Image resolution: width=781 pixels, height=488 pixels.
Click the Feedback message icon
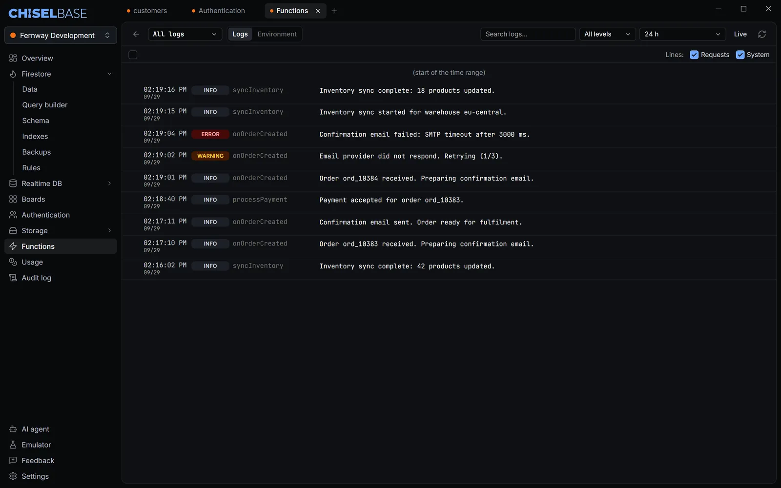[13, 460]
